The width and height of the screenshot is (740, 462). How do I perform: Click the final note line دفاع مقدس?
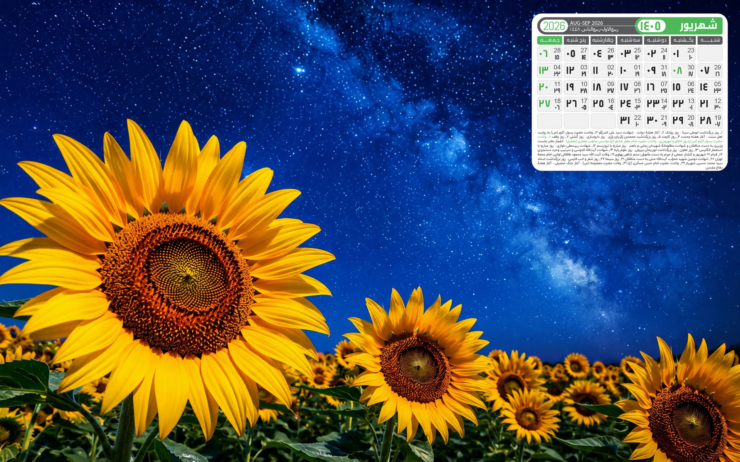coord(714,168)
